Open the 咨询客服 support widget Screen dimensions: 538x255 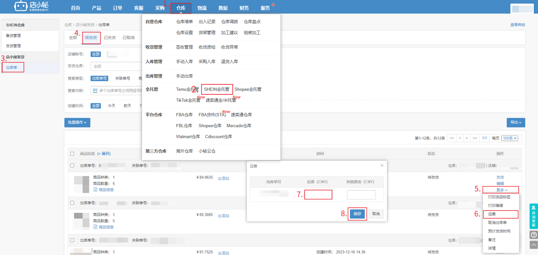pyautogui.click(x=533, y=216)
